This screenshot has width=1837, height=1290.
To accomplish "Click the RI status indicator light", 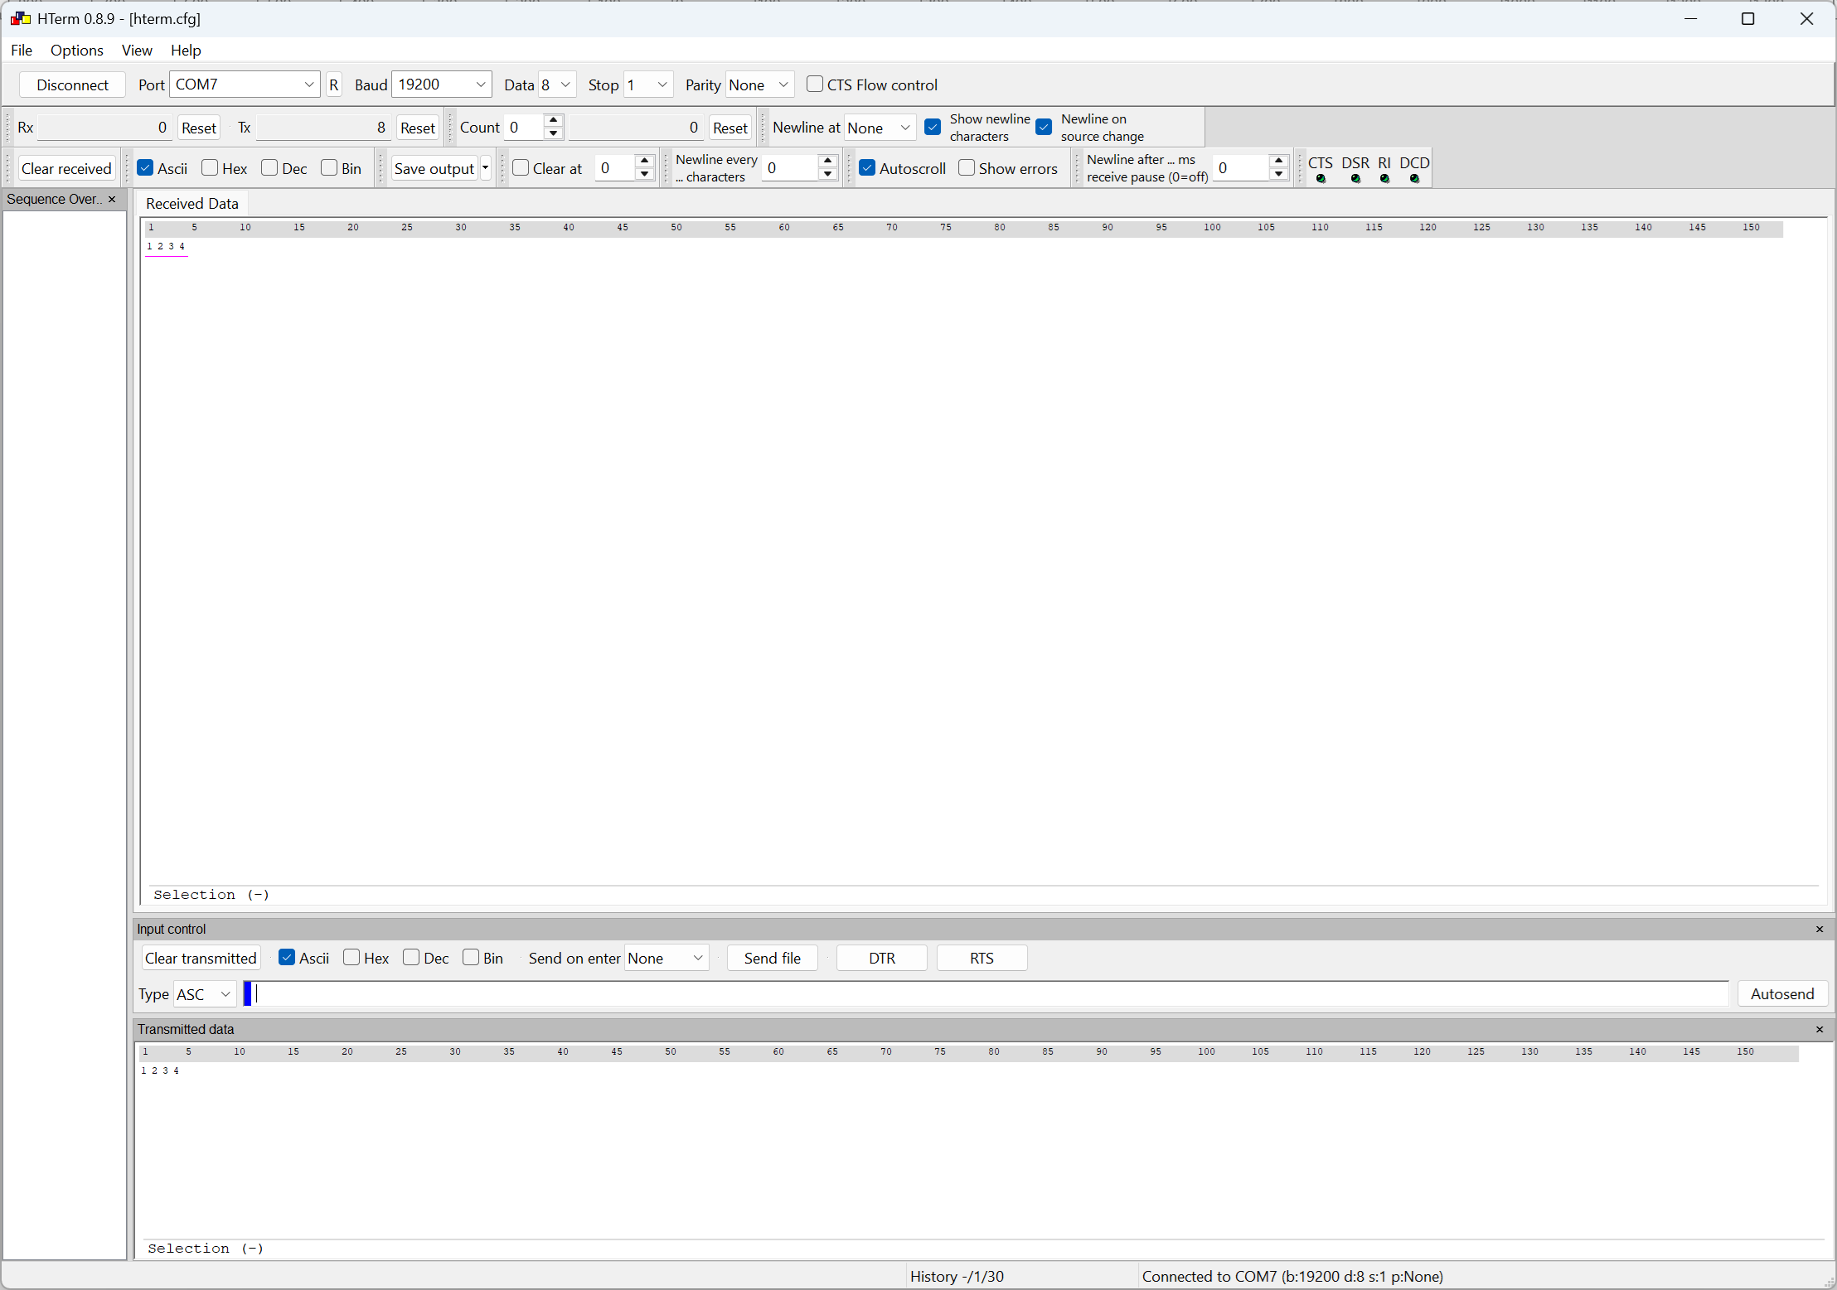I will point(1384,179).
